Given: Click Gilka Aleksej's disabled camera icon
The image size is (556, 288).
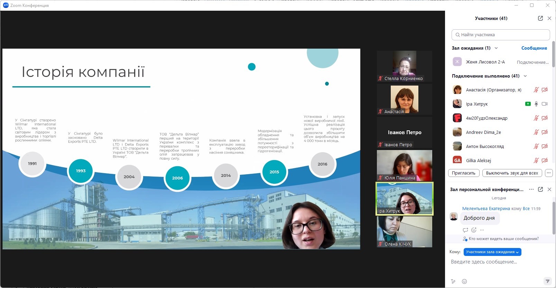Looking at the screenshot, I should point(545,160).
